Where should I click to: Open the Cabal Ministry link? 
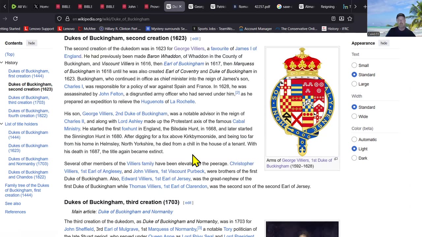tap(155, 125)
